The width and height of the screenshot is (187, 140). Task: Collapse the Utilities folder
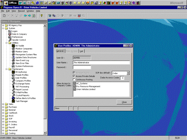click(x=7, y=43)
